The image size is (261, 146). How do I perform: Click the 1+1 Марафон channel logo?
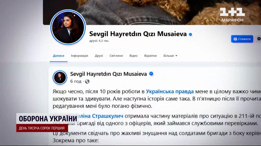[232, 15]
